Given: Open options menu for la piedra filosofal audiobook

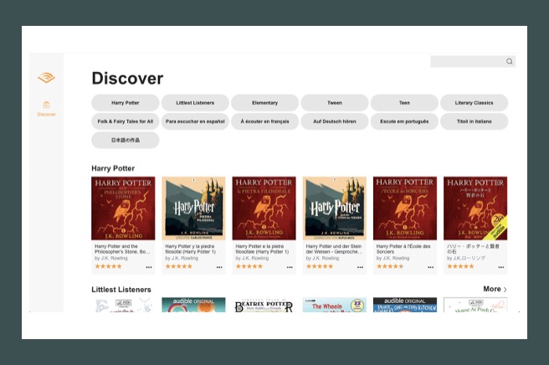Looking at the screenshot, I should tap(219, 267).
